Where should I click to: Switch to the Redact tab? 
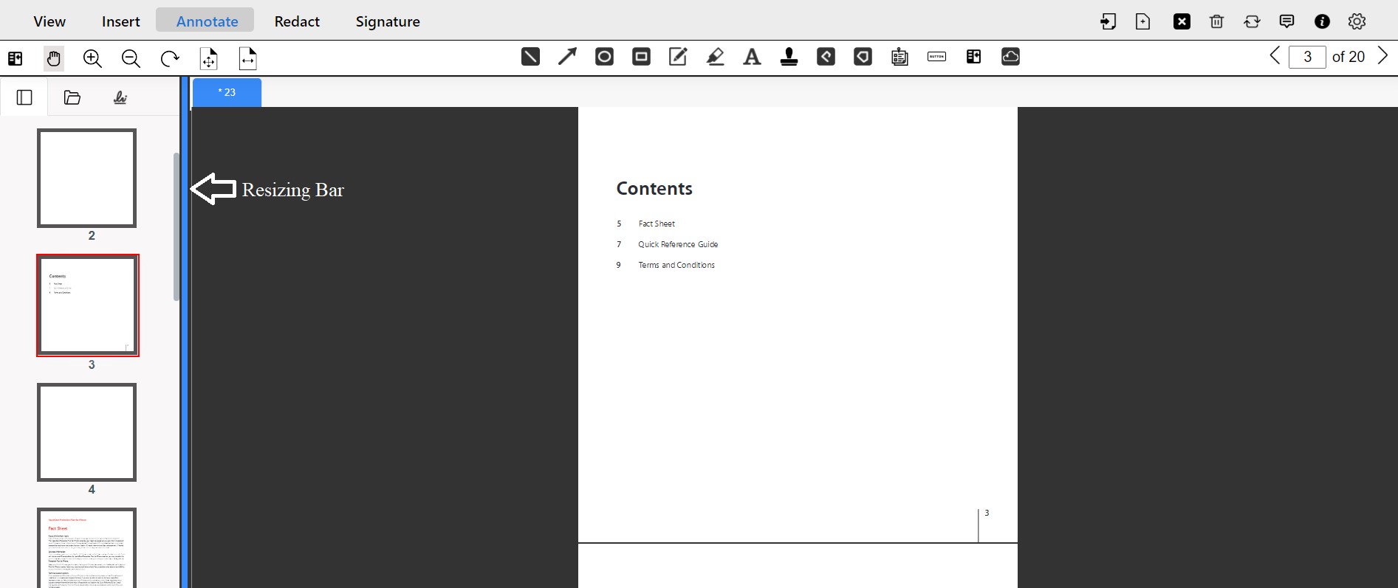[x=297, y=21]
